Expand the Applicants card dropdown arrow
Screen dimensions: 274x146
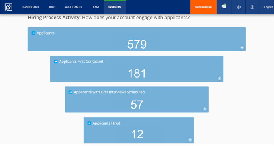click(242, 48)
